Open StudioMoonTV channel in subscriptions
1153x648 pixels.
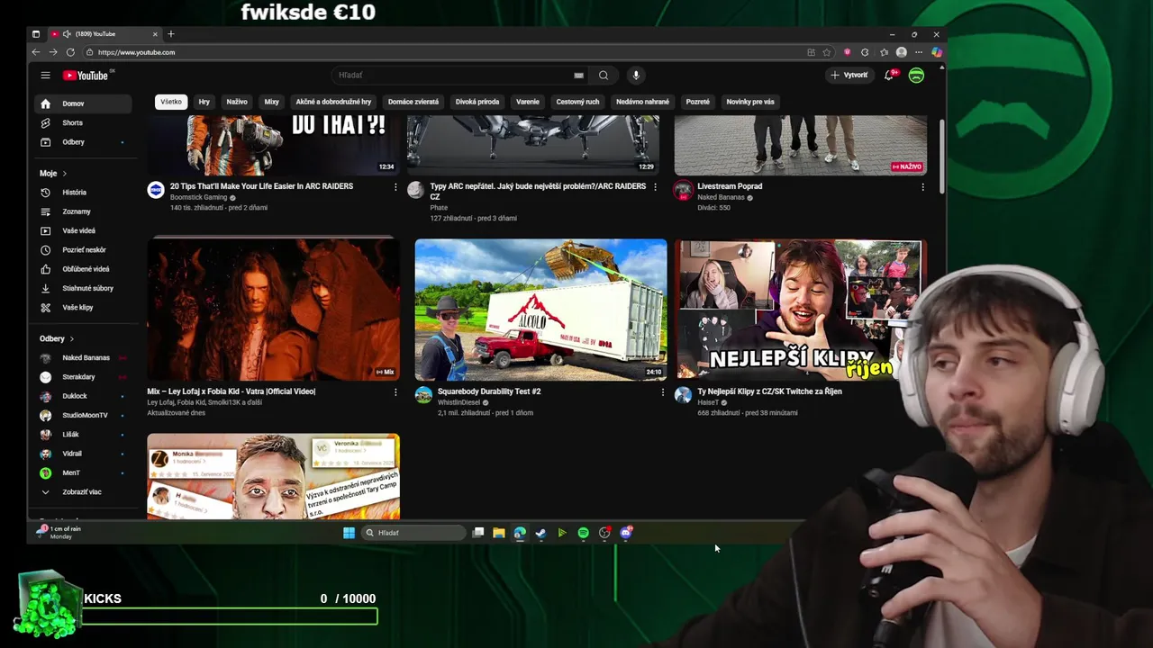(81, 416)
